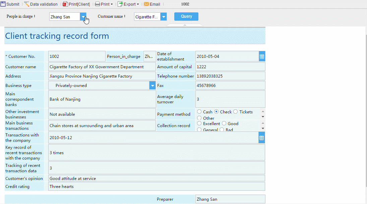Click the Other investment businesses field
Viewport: 367px width, 204px height.
click(102, 114)
